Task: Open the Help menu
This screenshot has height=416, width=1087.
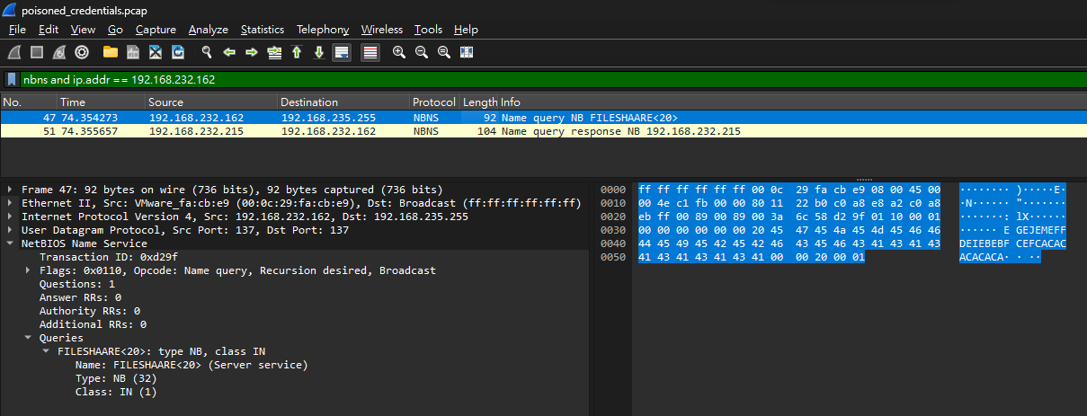Action: pos(466,30)
